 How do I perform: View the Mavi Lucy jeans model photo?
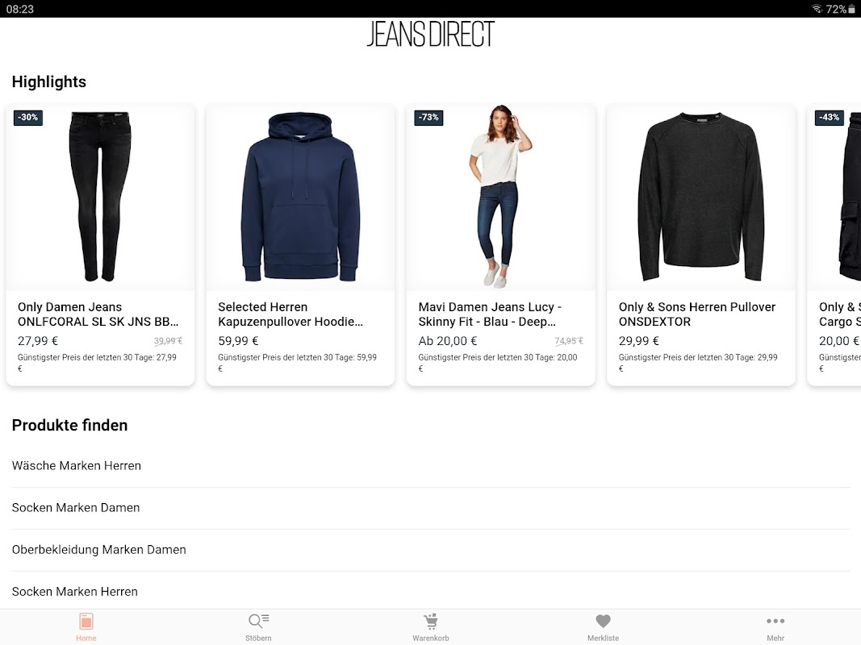point(501,197)
